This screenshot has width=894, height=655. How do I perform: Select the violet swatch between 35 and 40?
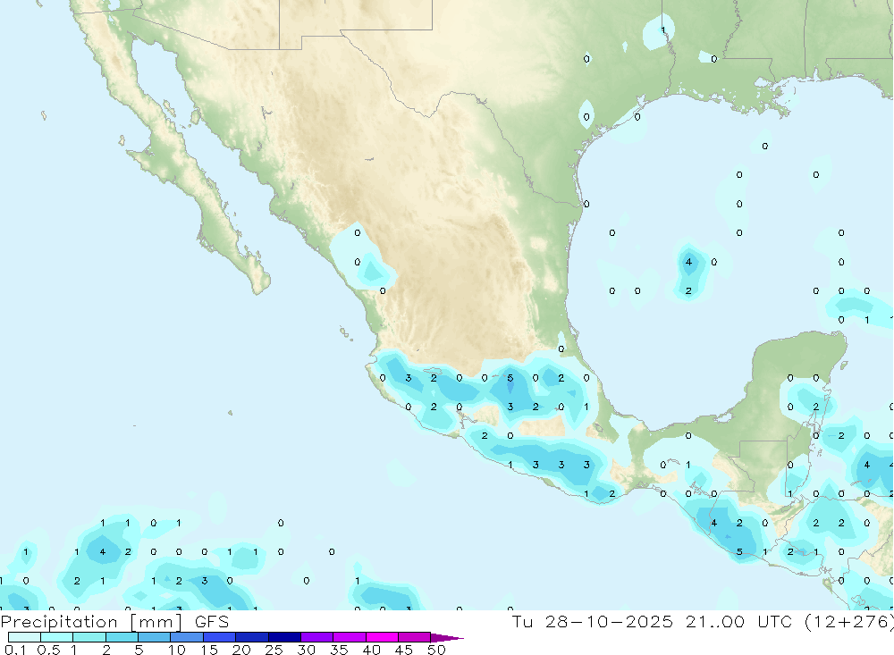349,637
